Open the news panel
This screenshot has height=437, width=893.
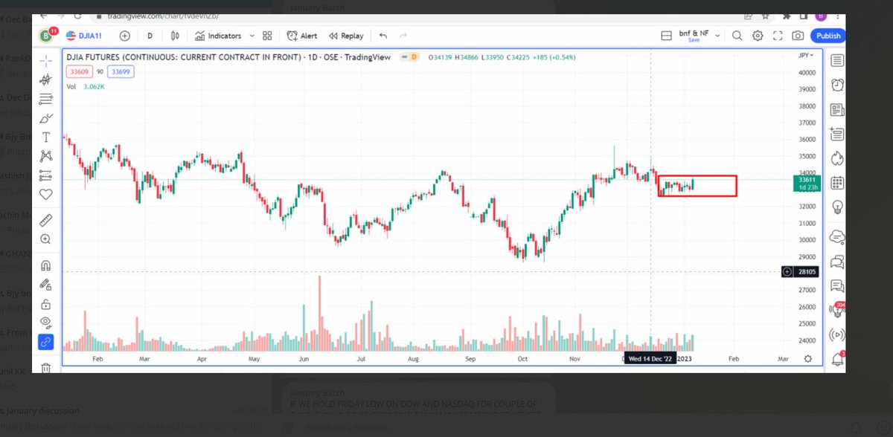(837, 109)
